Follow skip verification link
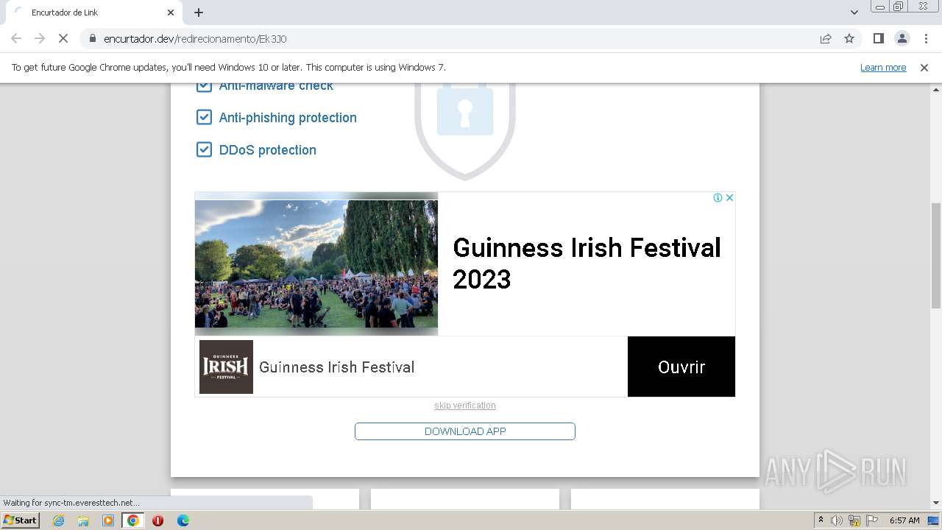Screen dimensions: 942x530 click(465, 406)
